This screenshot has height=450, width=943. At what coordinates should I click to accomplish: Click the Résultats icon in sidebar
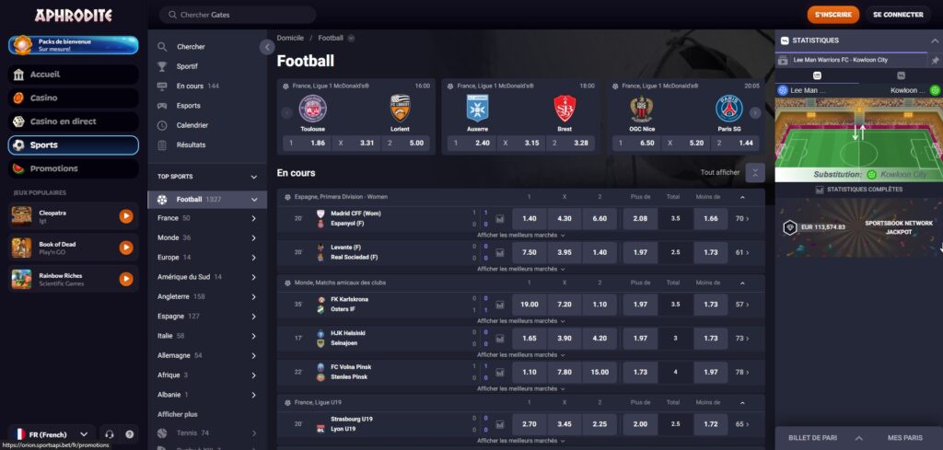163,144
